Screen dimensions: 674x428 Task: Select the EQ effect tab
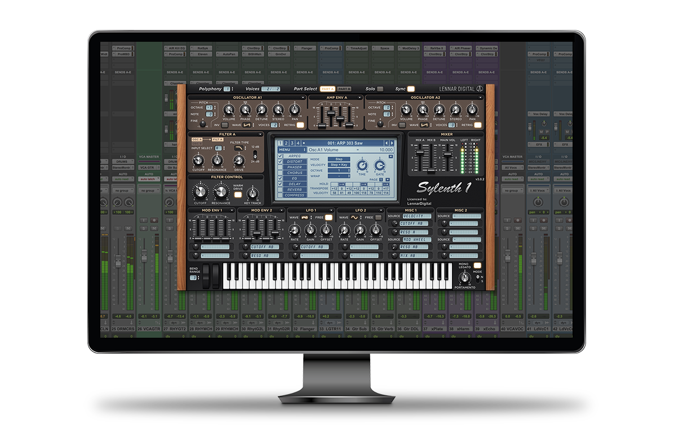(294, 178)
